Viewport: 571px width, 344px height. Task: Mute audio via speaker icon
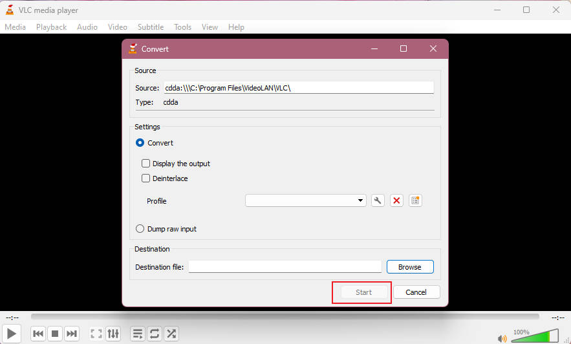502,339
